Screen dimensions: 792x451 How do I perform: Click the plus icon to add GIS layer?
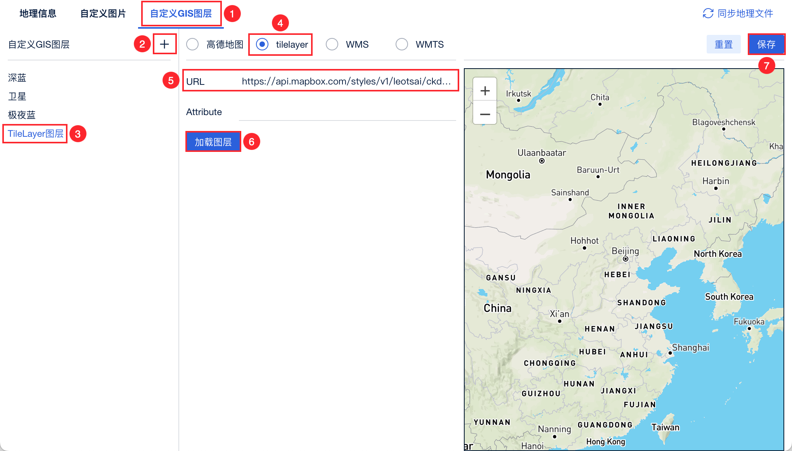(164, 44)
